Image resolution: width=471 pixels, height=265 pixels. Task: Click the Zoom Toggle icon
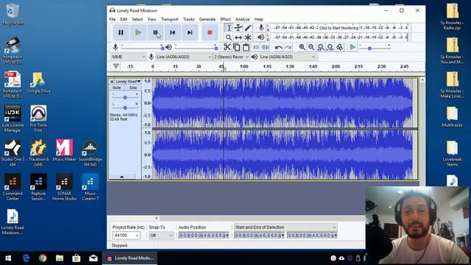(x=339, y=47)
